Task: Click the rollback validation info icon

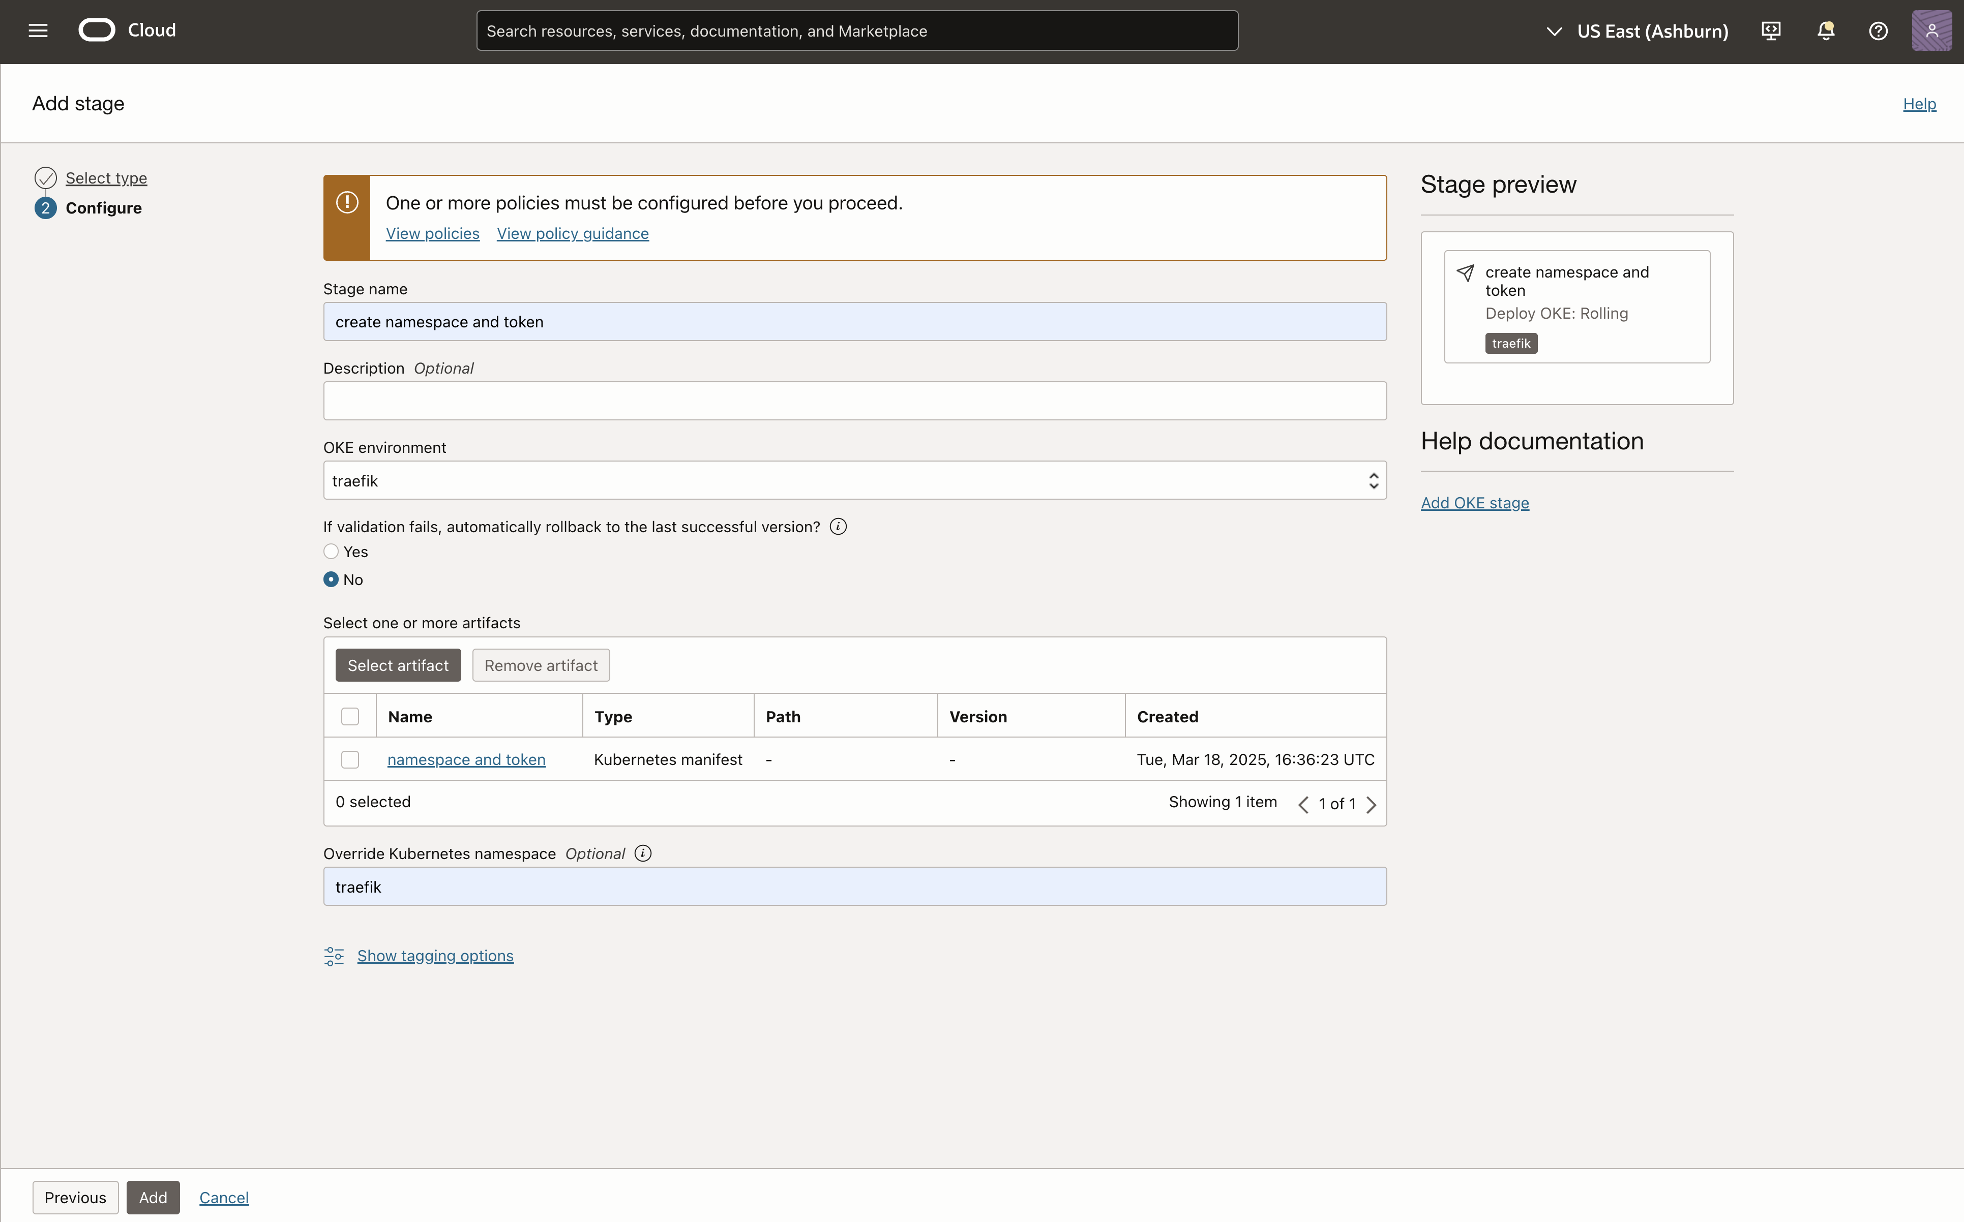Action: [839, 527]
